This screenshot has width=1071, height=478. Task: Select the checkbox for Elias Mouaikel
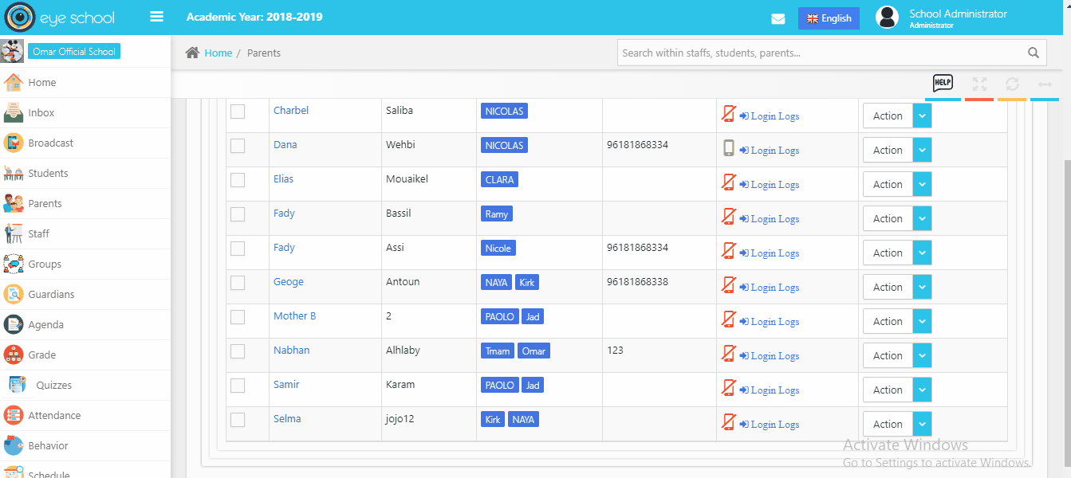click(x=238, y=180)
